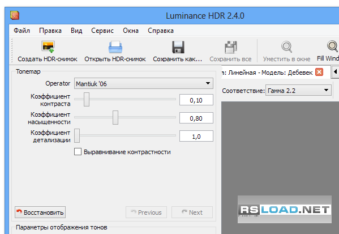This screenshot has height=234, width=339.
Task: Click the Tonemap group title
Action: 28,71
